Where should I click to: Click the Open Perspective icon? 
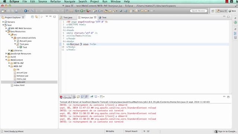pos(213,11)
